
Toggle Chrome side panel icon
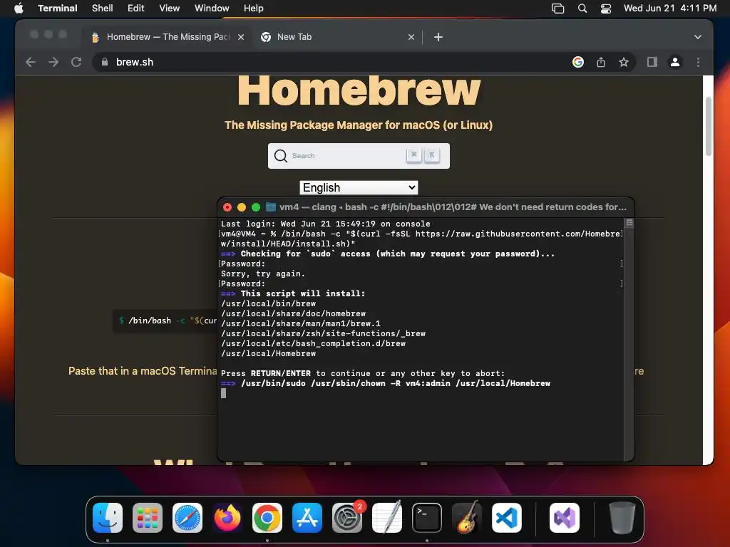[x=652, y=62]
